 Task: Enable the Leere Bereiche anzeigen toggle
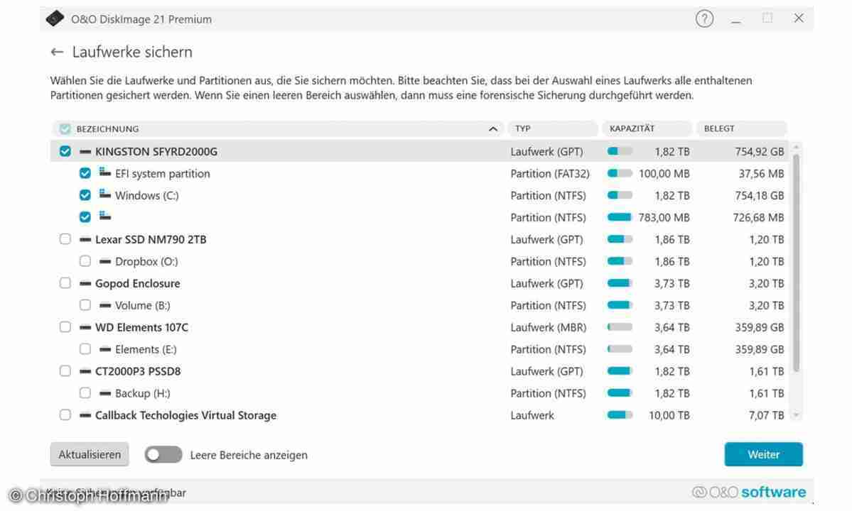pyautogui.click(x=163, y=454)
